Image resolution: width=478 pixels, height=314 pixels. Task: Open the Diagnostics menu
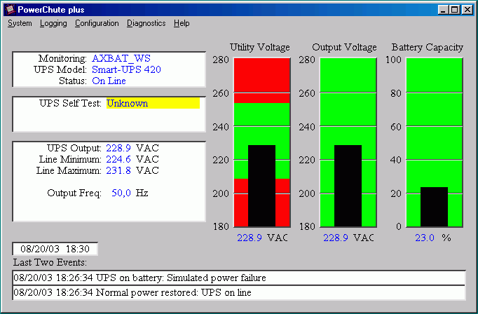coord(146,23)
